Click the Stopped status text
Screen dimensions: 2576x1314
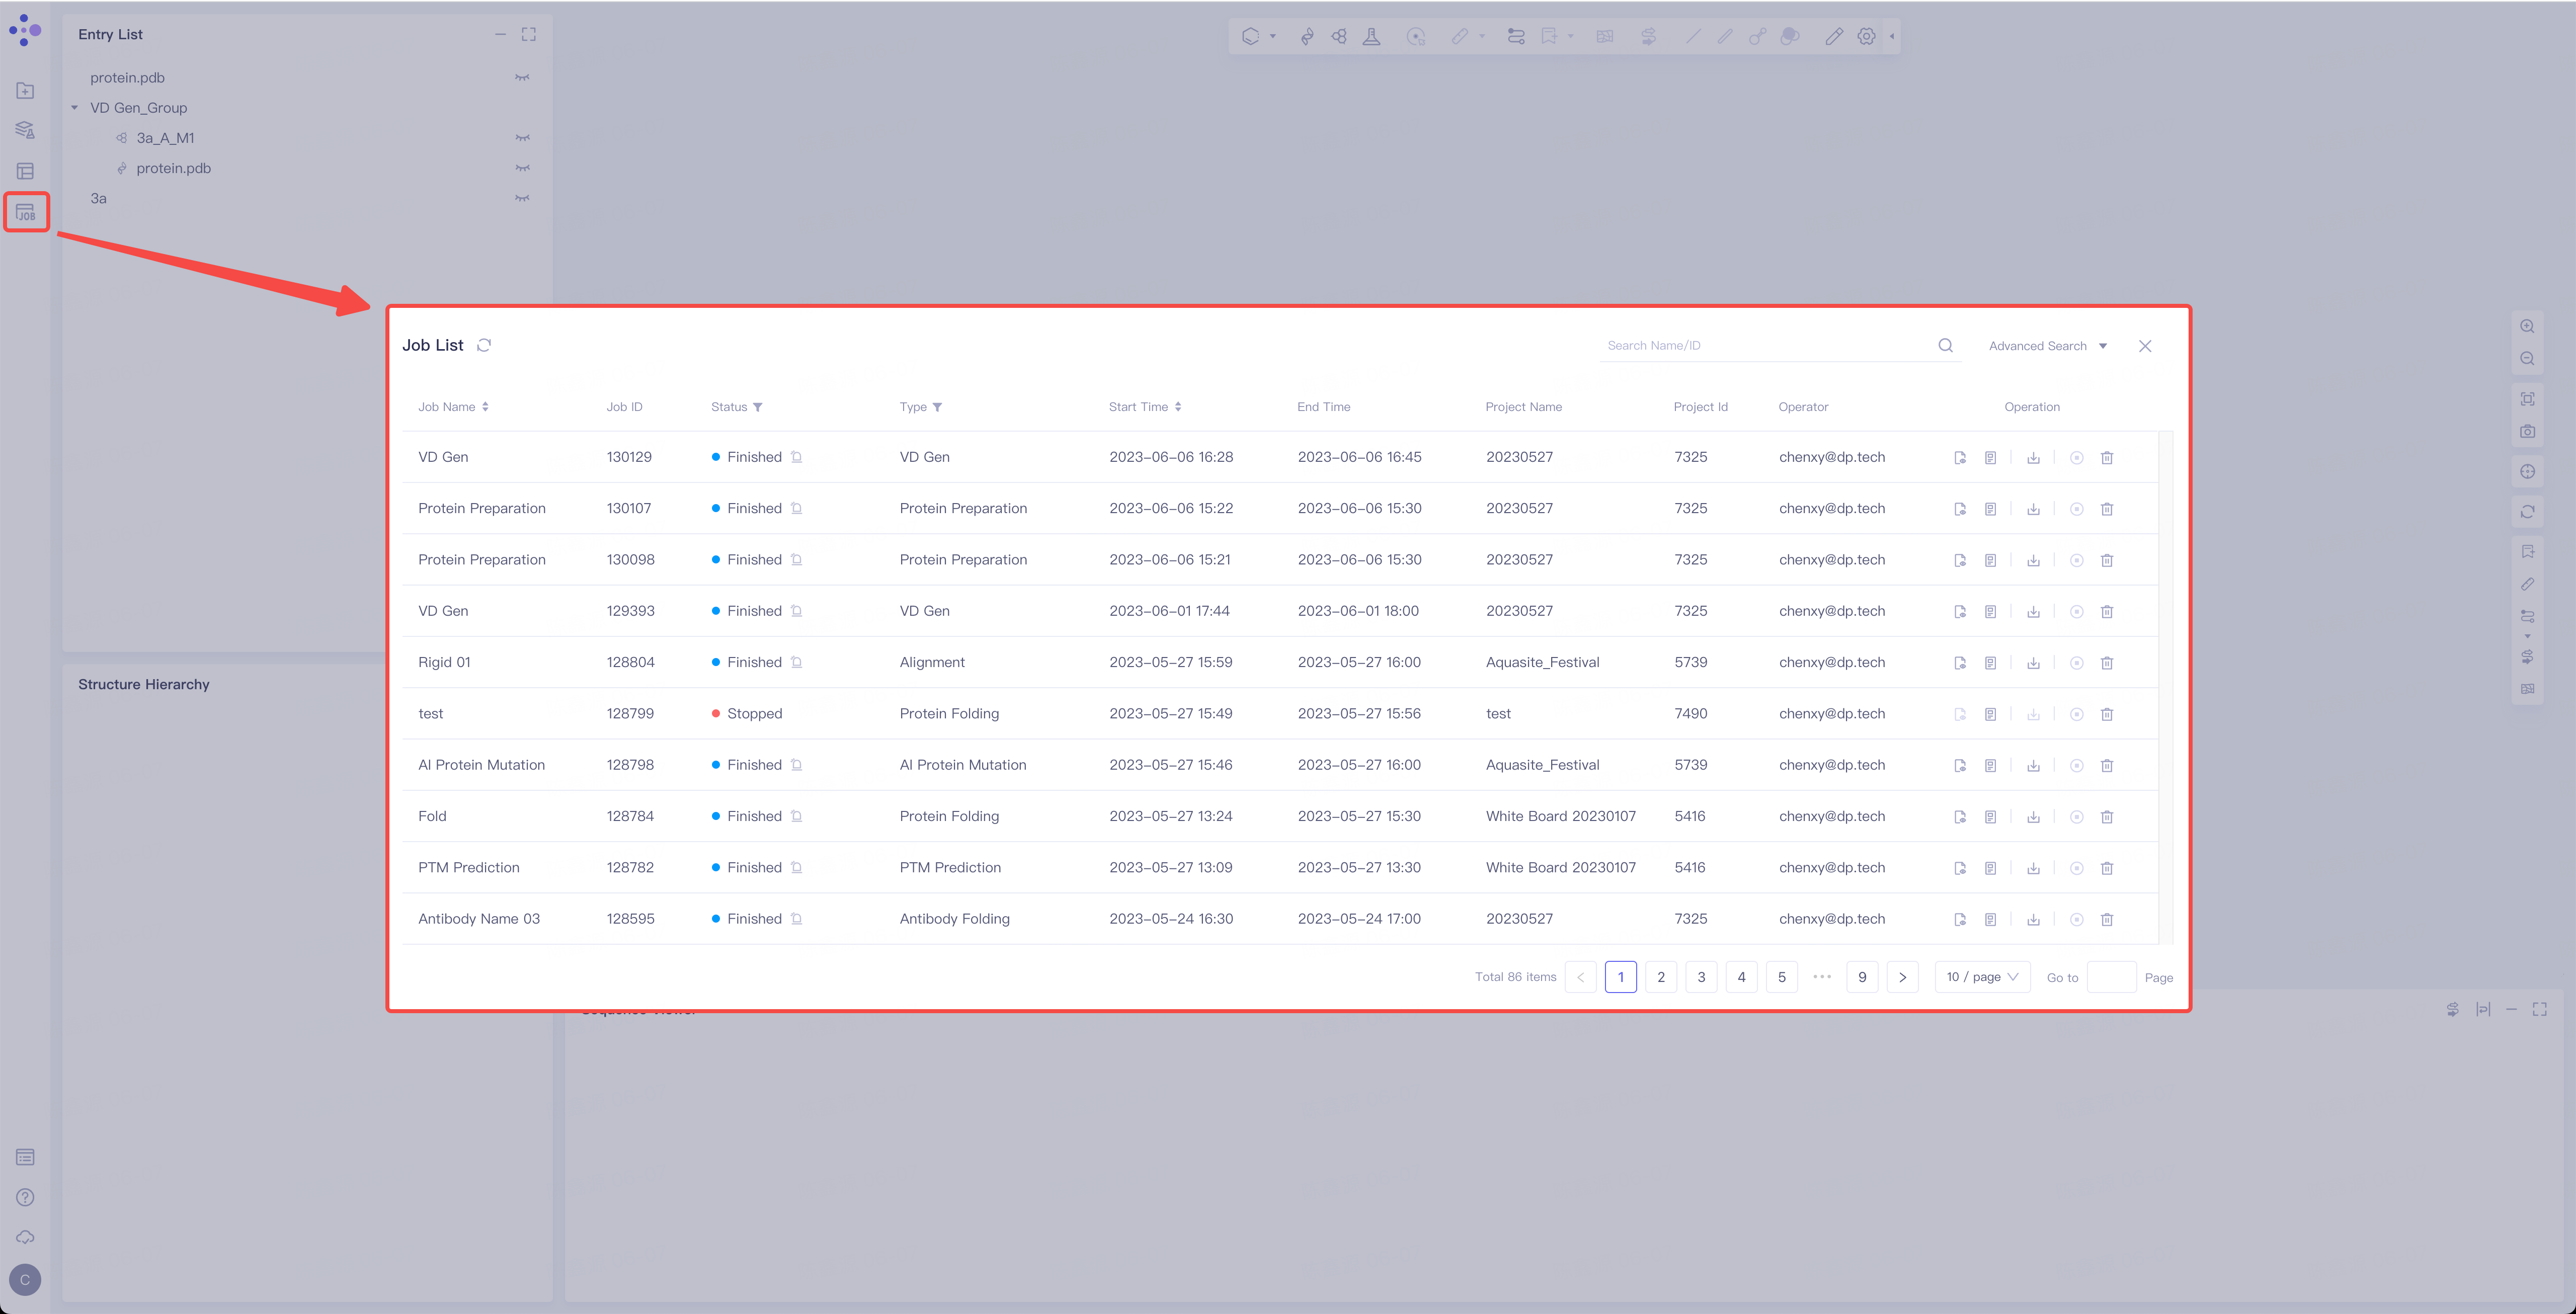coord(755,713)
